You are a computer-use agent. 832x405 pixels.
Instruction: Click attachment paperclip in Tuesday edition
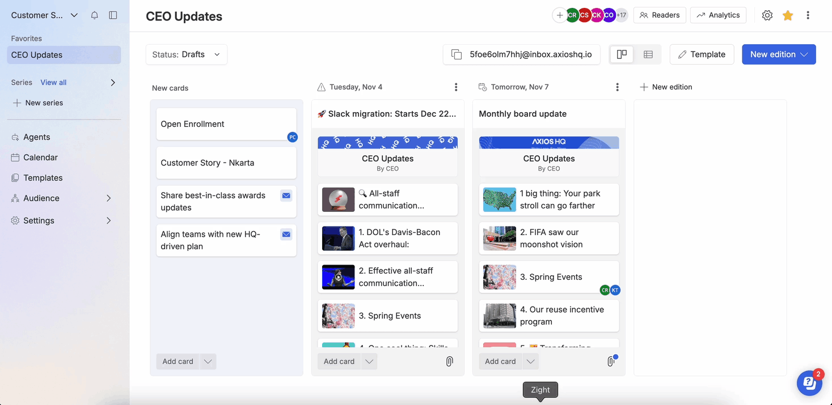coord(449,361)
